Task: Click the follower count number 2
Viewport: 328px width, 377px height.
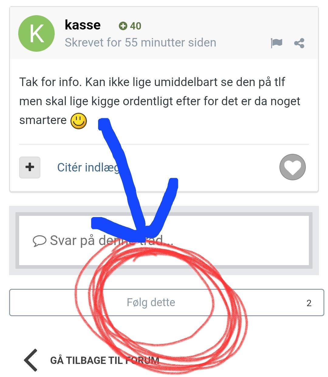Action: pos(309,303)
